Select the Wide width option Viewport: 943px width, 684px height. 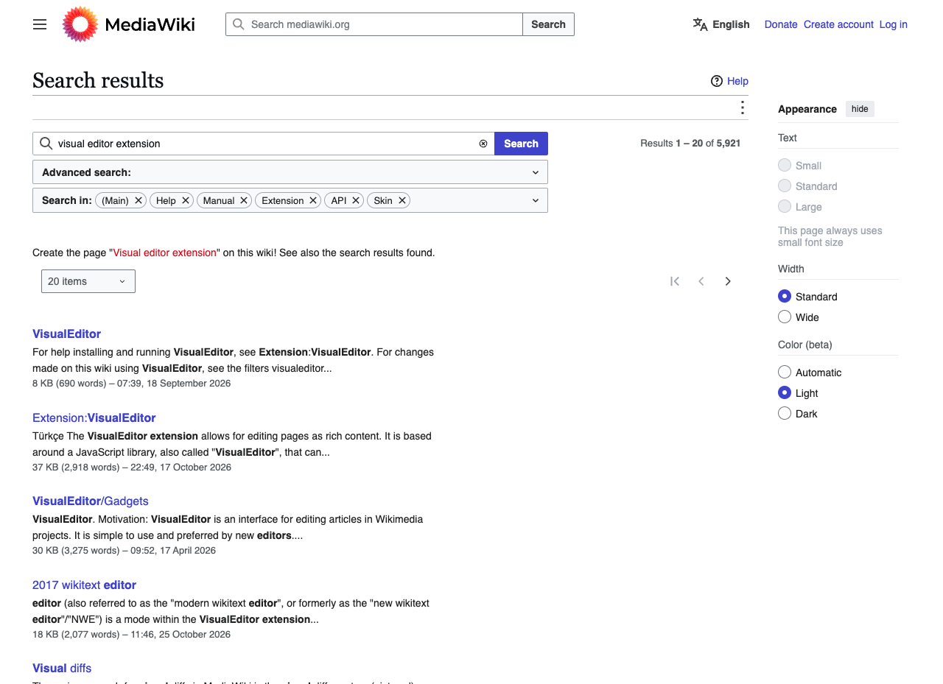tap(785, 317)
